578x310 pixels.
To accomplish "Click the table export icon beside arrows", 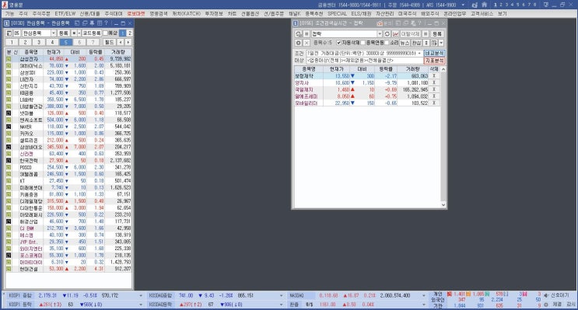I will tap(434, 43).
